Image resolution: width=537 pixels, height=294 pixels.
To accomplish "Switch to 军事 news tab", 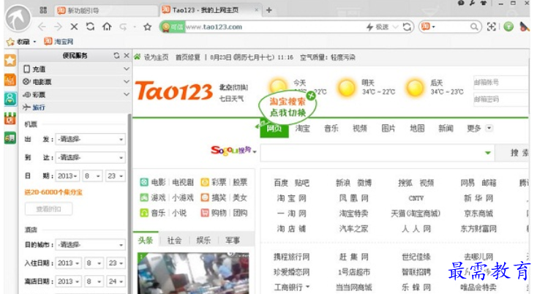I will pyautogui.click(x=233, y=241).
